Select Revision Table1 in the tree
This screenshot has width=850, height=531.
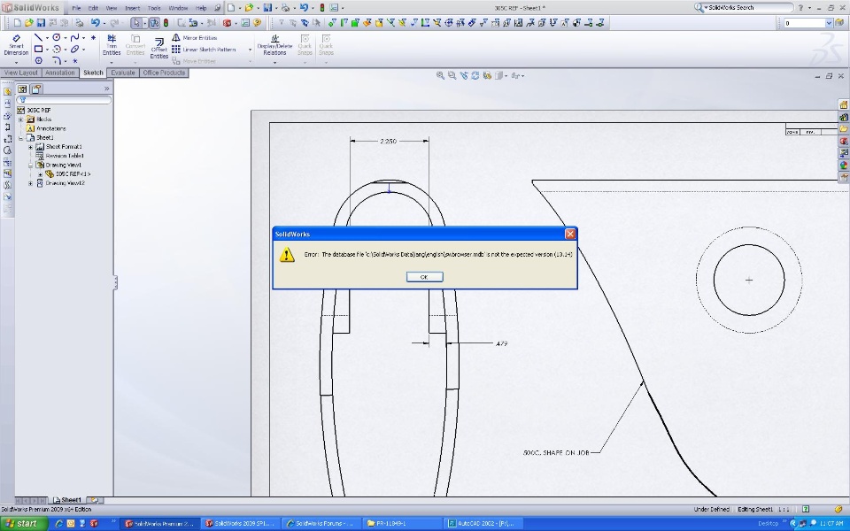click(65, 156)
